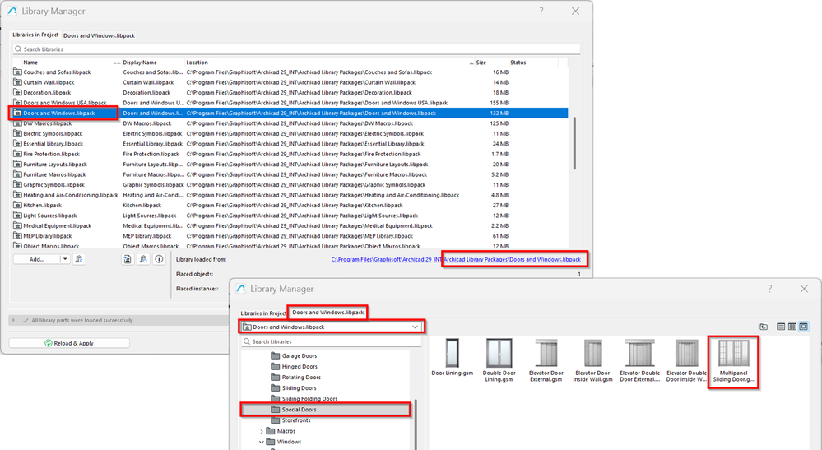
Task: Collapse the Windows folder in tree
Action: pos(262,442)
